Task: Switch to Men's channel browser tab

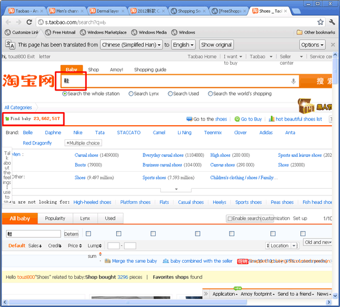Action: point(66,11)
